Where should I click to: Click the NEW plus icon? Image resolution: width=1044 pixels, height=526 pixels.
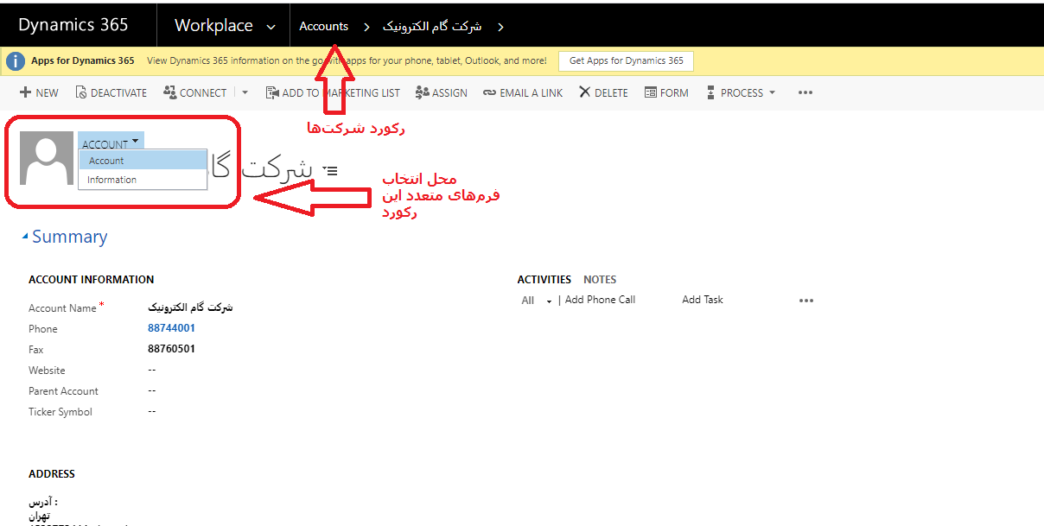pos(25,92)
